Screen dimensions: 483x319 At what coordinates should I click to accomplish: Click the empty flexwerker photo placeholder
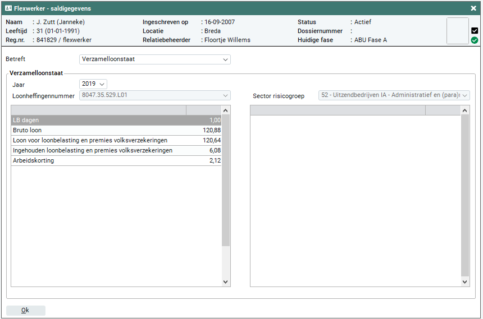point(457,31)
